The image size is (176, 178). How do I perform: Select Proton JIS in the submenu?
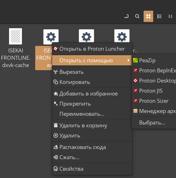[x=151, y=91]
